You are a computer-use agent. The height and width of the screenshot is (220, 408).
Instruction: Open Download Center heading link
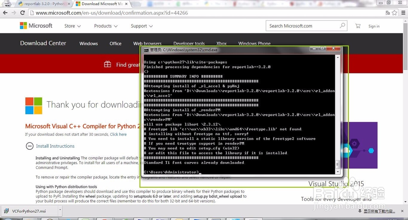[x=43, y=43]
